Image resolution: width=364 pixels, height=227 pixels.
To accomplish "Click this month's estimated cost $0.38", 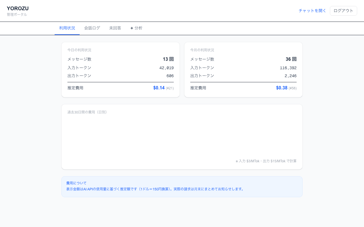I will point(282,88).
